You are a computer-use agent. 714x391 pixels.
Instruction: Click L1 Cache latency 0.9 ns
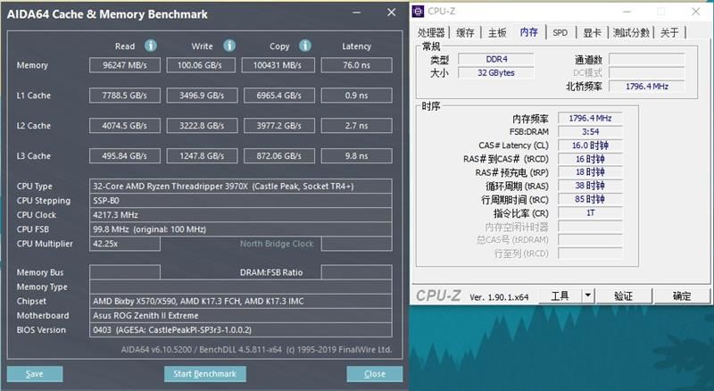(356, 96)
